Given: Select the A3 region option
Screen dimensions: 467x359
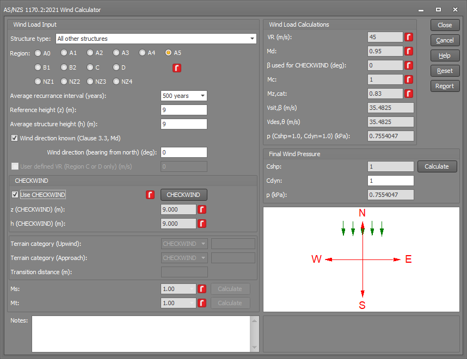Looking at the screenshot, I should [x=116, y=53].
